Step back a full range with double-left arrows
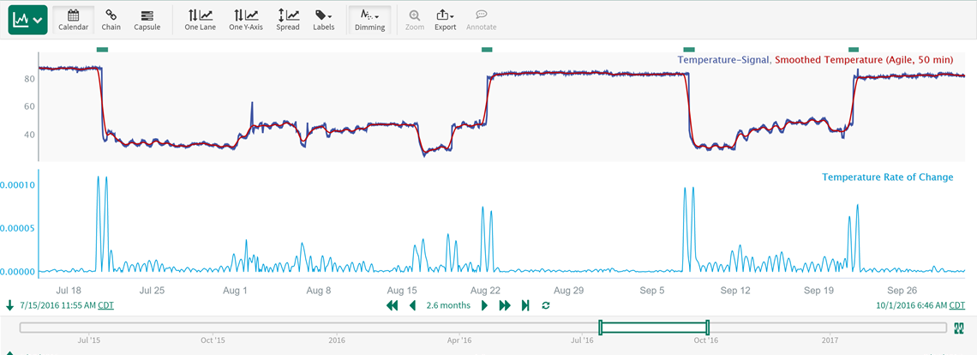This screenshot has height=355, width=977. tap(393, 305)
